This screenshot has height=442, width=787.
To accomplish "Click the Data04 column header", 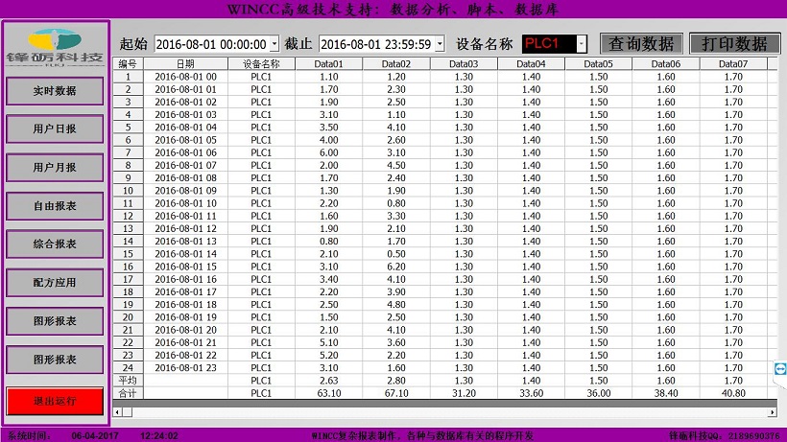I will click(531, 63).
